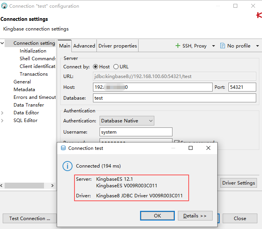Select Connection settings in the tree
This screenshot has width=262, height=229.
pos(34,43)
